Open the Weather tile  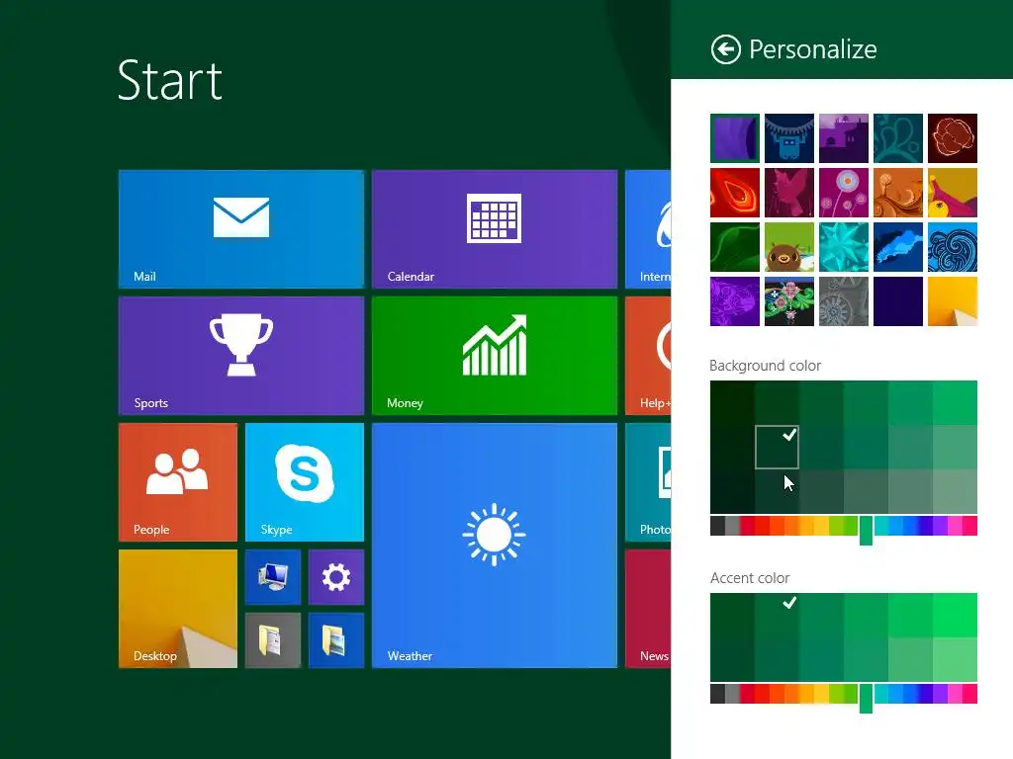(495, 546)
